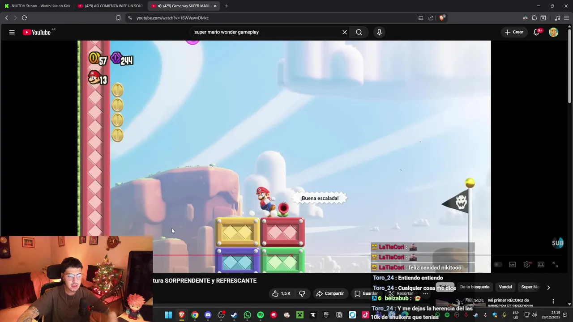Toggle video subtitles
Viewport: 573px width, 322px height.
tap(513, 264)
